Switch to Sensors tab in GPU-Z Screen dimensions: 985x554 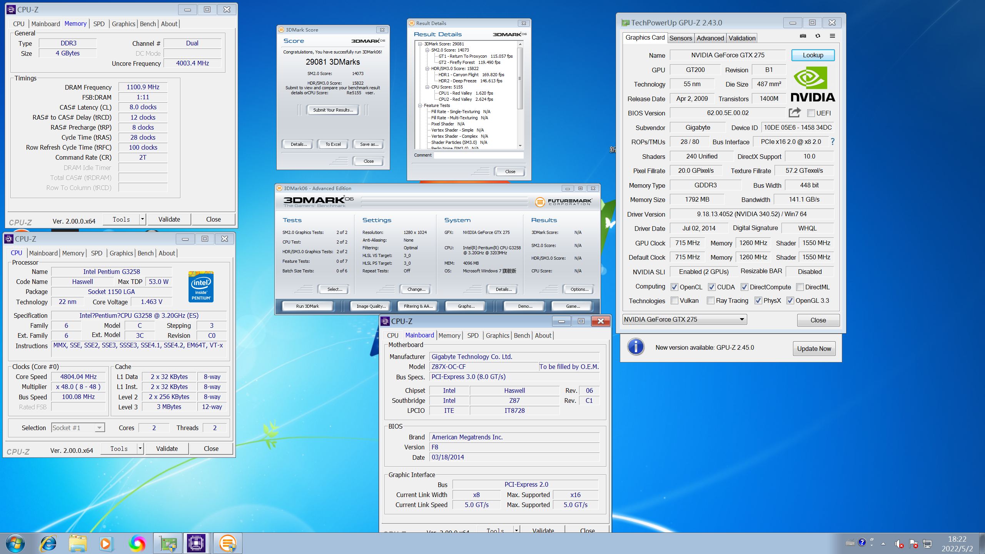681,38
